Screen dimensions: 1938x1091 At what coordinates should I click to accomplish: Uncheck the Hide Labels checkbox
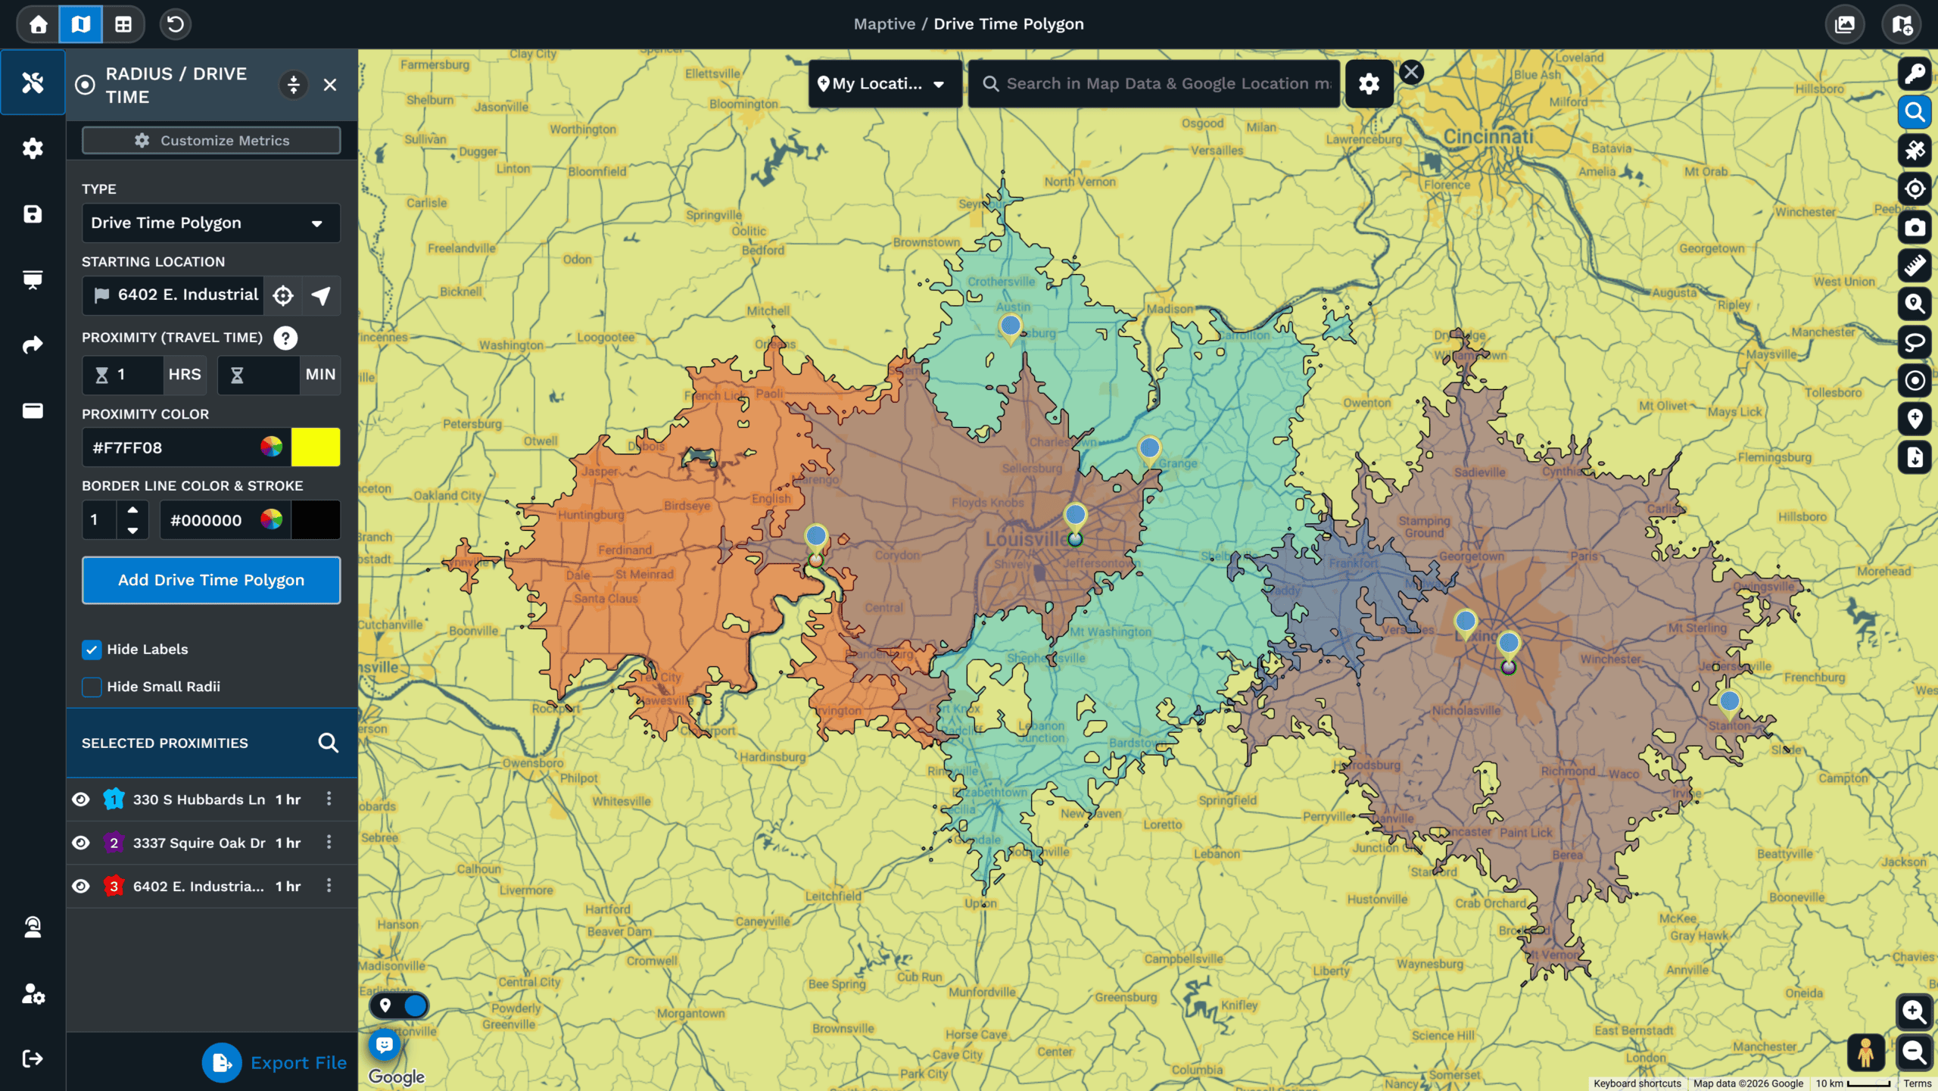(x=92, y=650)
